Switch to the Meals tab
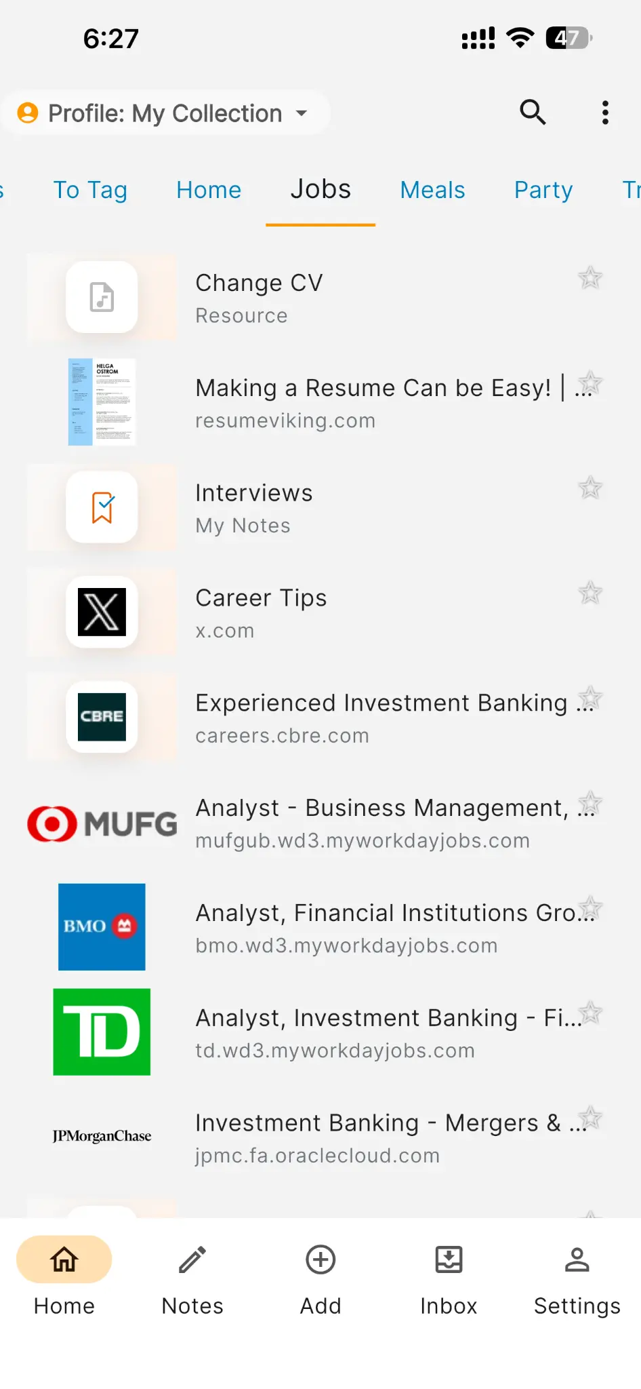 point(432,190)
